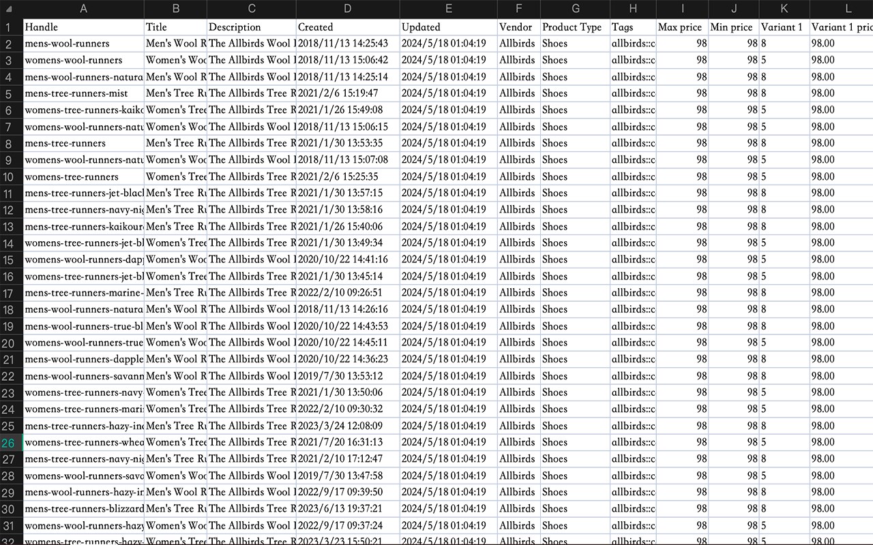Select column D header
Image resolution: width=873 pixels, height=545 pixels.
click(x=348, y=9)
